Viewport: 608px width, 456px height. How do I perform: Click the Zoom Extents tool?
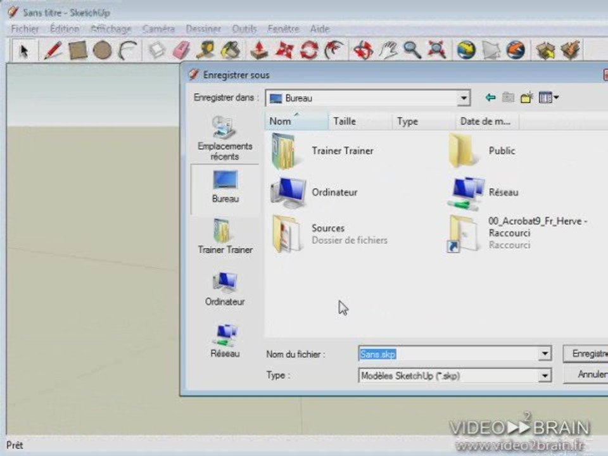[436, 51]
